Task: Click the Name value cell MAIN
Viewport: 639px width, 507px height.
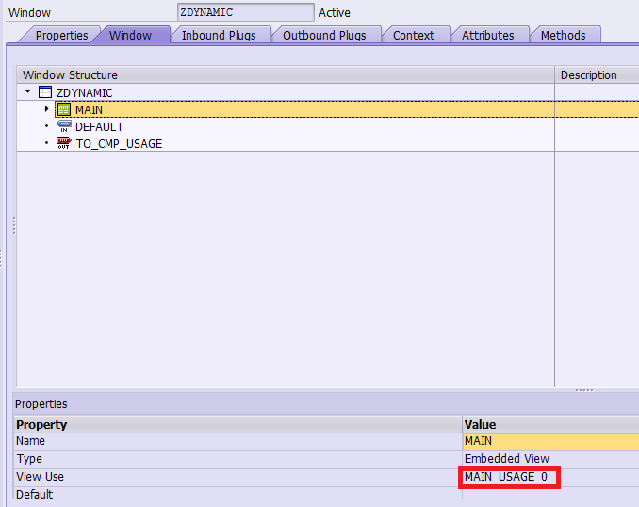Action: (551, 441)
